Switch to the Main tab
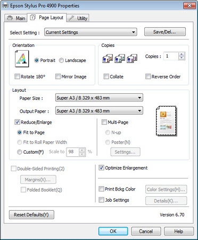This screenshot has height=240, width=198. click(x=16, y=18)
